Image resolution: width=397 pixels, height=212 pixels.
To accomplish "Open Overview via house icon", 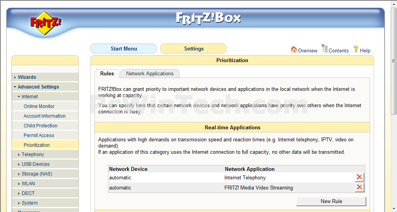I will pyautogui.click(x=294, y=49).
